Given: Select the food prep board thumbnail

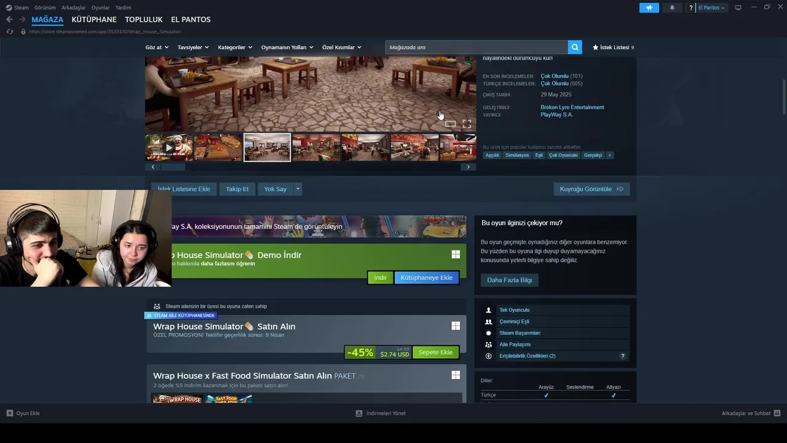Looking at the screenshot, I should coord(218,148).
